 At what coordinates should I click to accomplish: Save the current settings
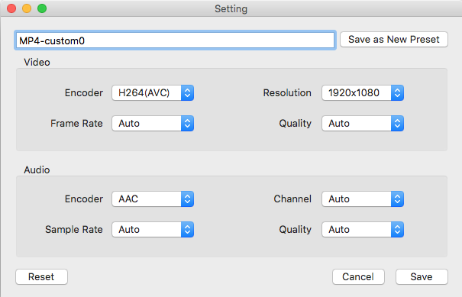tap(422, 276)
